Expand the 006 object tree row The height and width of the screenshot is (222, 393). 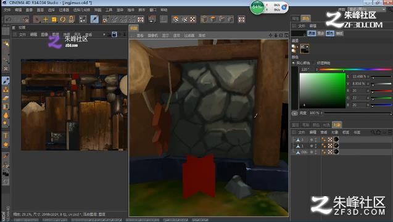point(294,152)
